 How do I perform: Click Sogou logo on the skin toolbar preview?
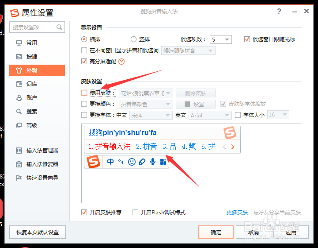(93, 162)
